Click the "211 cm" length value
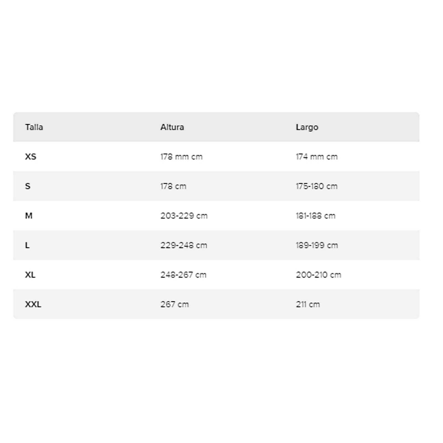Image resolution: width=443 pixels, height=443 pixels. (x=308, y=304)
